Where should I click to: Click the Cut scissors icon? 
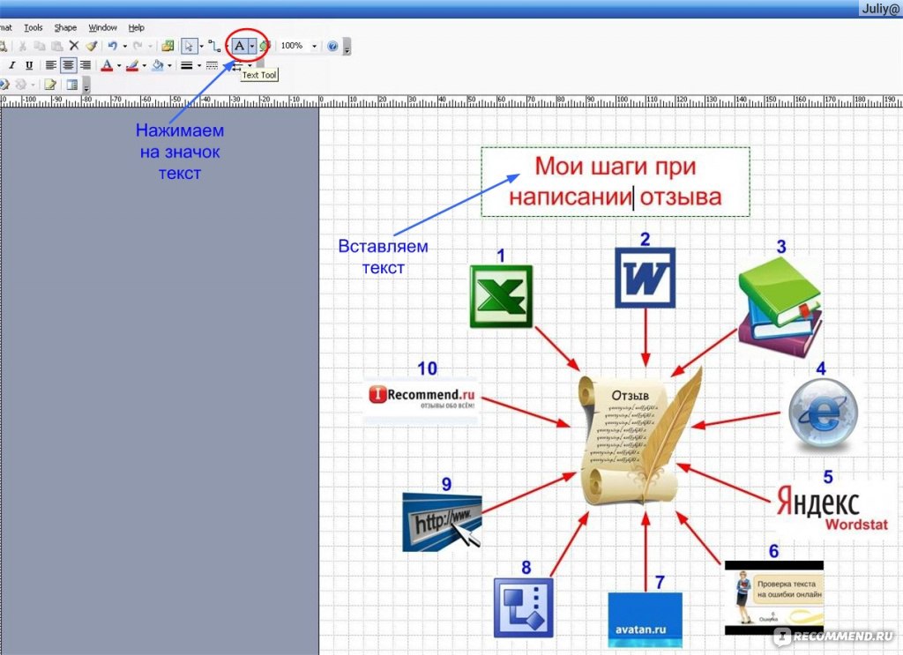(x=22, y=46)
